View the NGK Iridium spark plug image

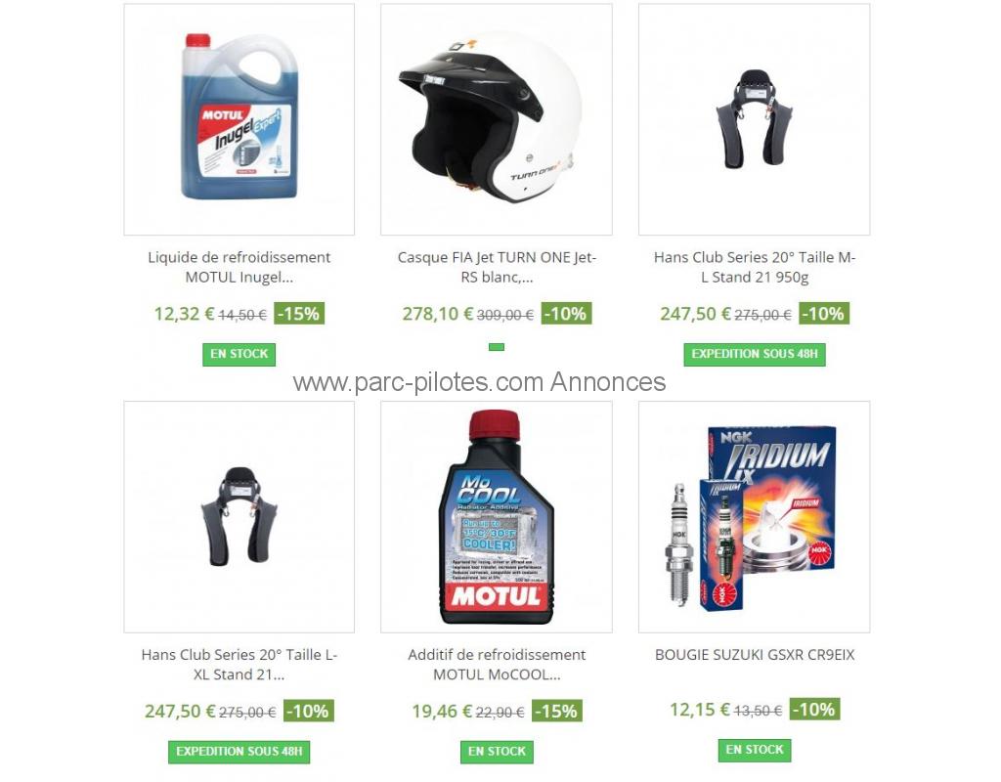(x=754, y=517)
